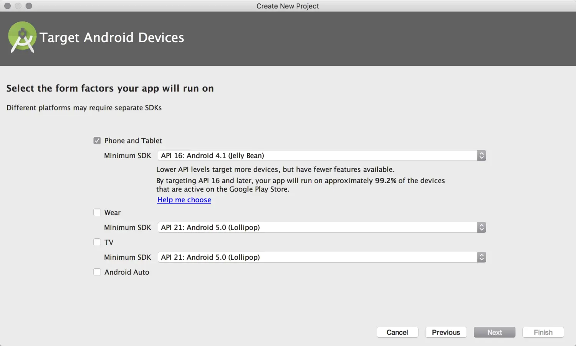The height and width of the screenshot is (346, 576).
Task: Close the window with the red button
Action: (7, 6)
